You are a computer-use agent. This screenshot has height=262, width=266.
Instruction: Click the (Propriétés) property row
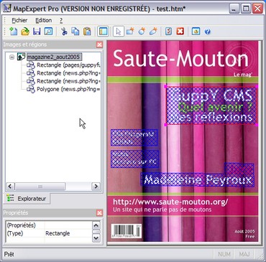pos(49,225)
